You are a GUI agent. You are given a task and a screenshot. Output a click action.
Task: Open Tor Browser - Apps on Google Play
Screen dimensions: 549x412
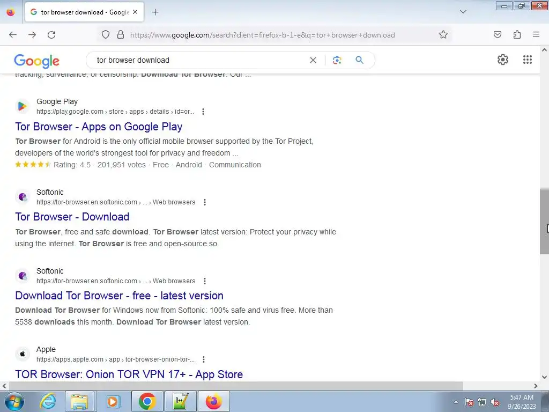[99, 127]
